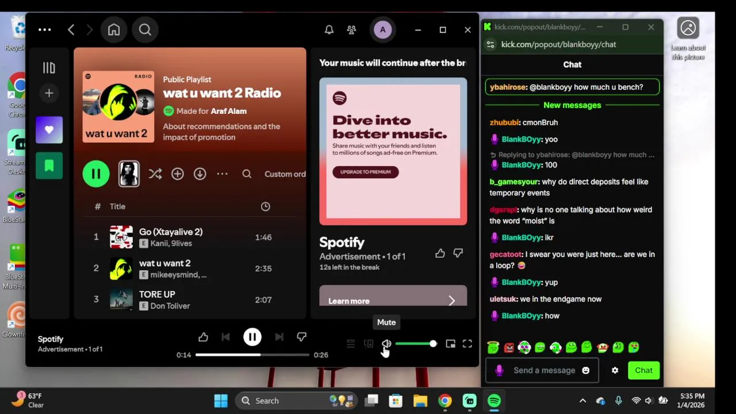Screen dimensions: 736x414
Task: Open Learn about this picture desktop icon
Action: tap(688, 38)
